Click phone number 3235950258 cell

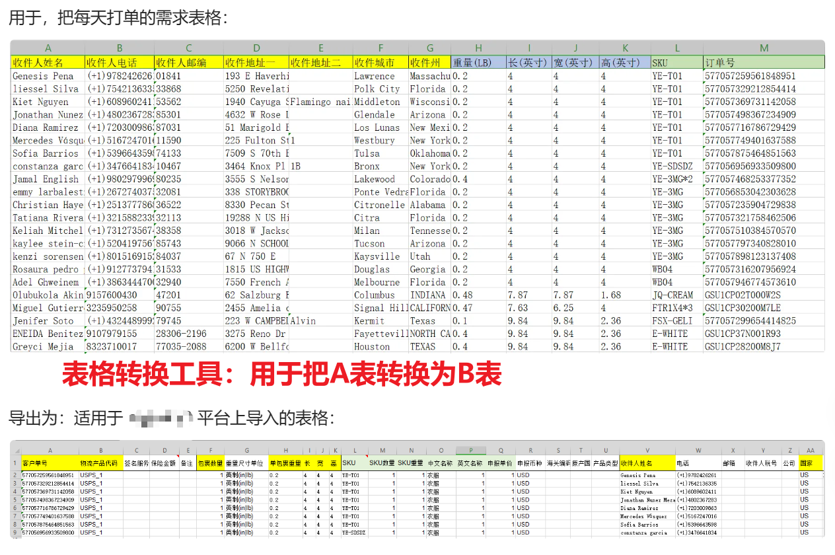(x=120, y=308)
